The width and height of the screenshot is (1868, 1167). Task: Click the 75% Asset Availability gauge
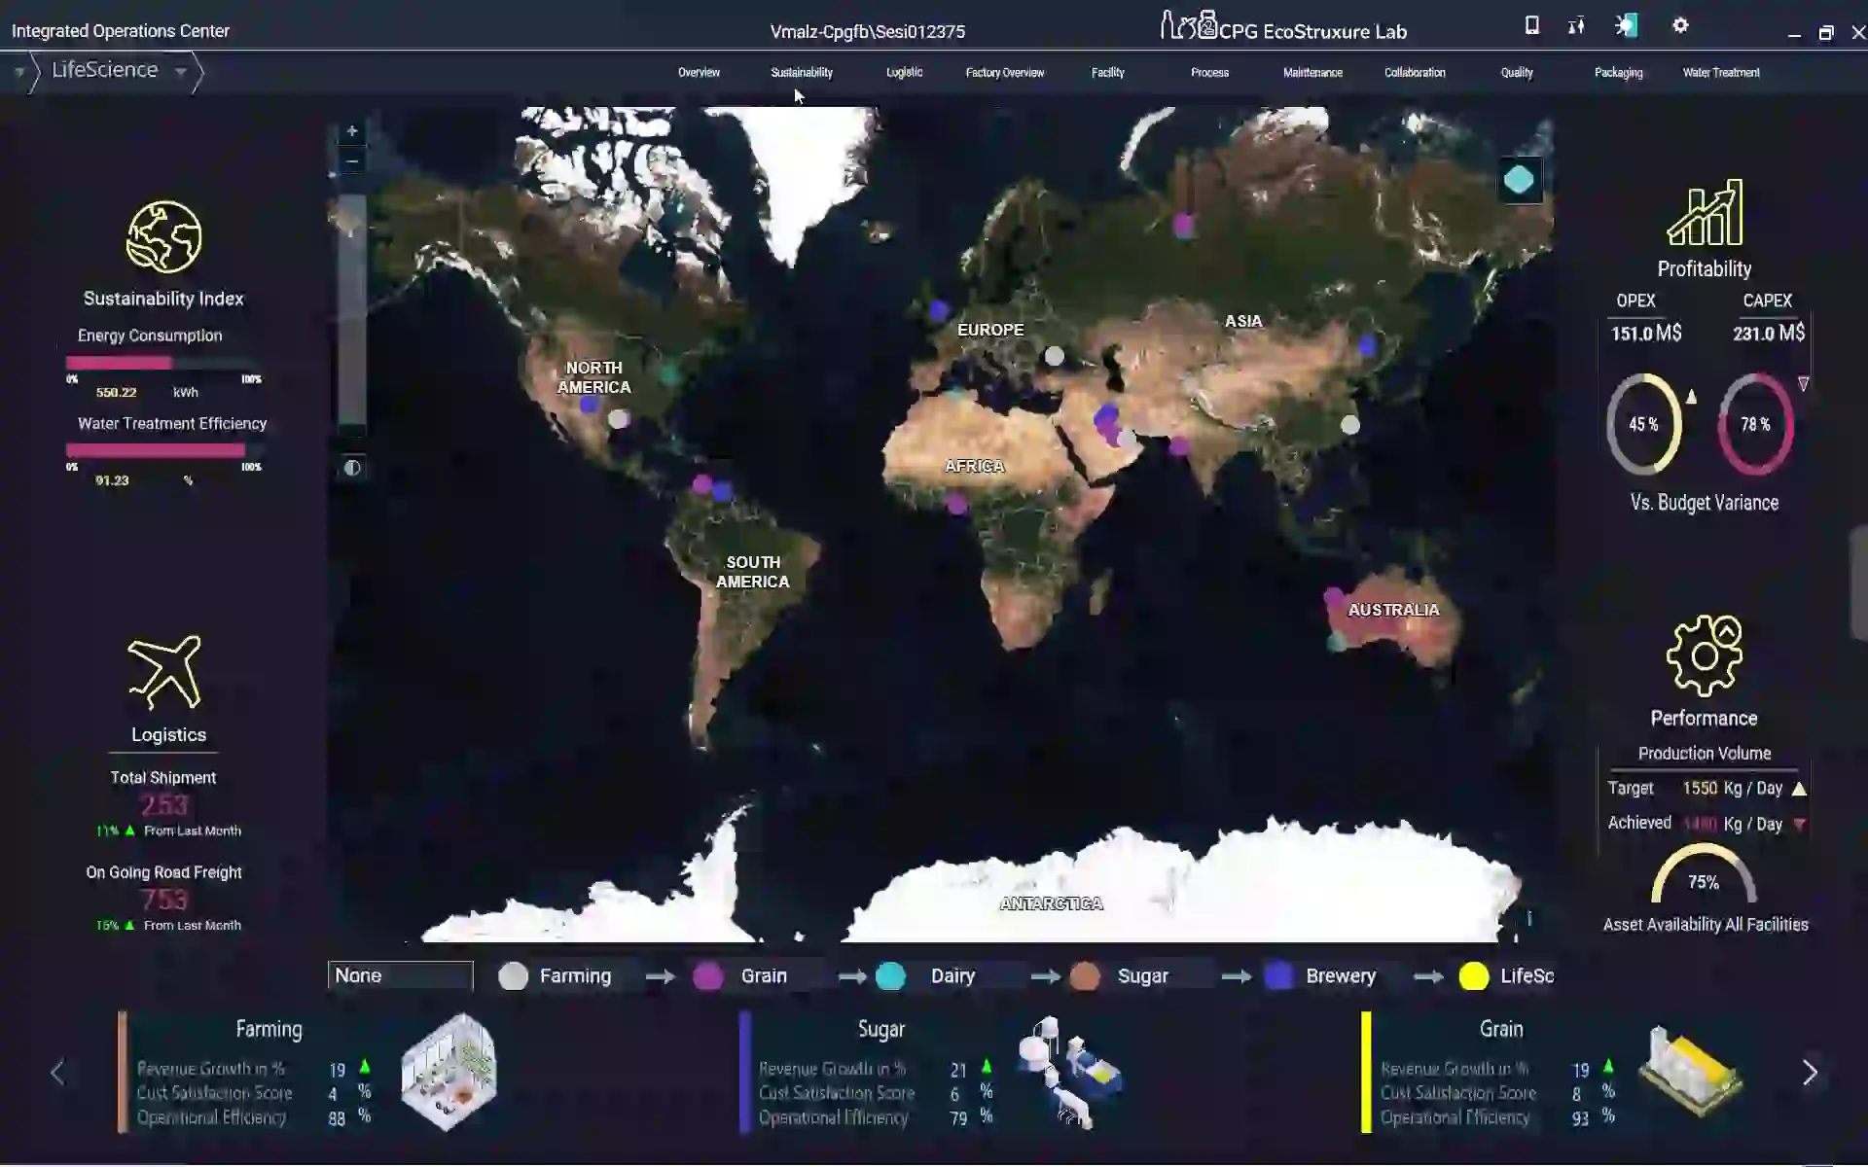(x=1704, y=874)
